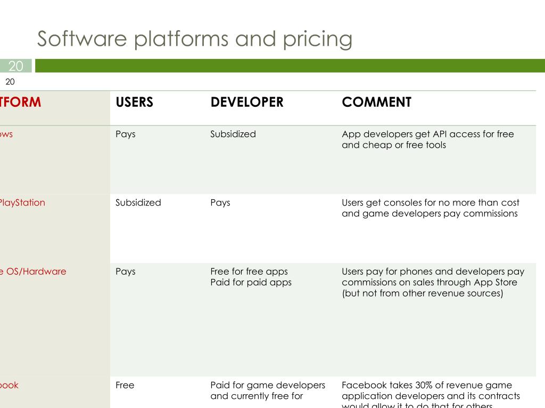This screenshot has width=545, height=408.
Task: Click 'Free for free apps' developer cell
Action: click(x=249, y=271)
